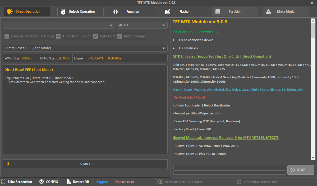Viewport: 317px width, 186px height.
Task: Open the Donate to us link
Action: coord(125,182)
